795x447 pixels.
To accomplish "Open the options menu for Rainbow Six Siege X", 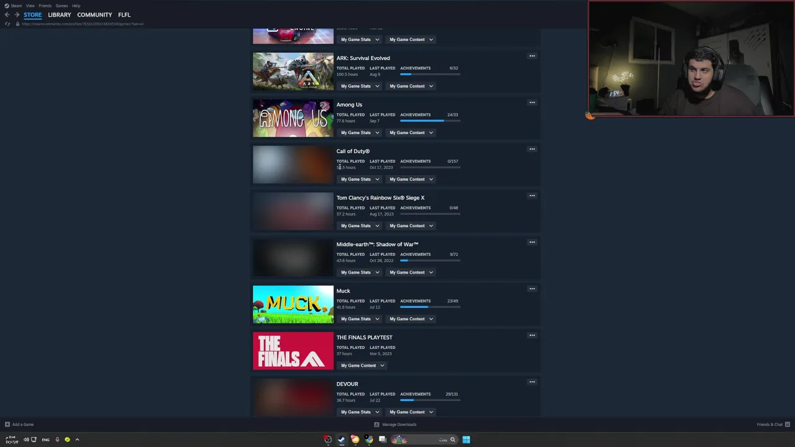I will click(532, 196).
